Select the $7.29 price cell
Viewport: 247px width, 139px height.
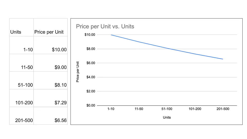51,98
